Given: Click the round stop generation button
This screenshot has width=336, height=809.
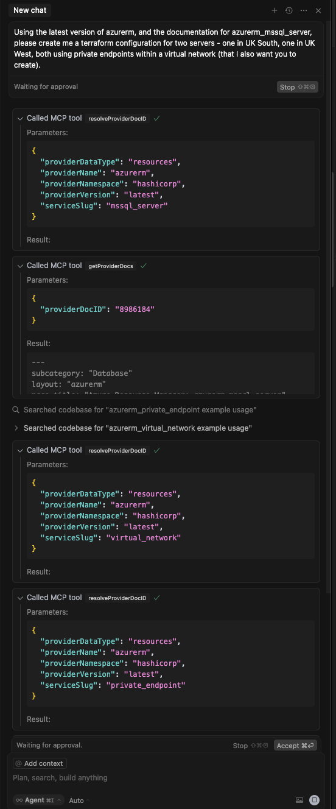Looking at the screenshot, I should coord(315,800).
